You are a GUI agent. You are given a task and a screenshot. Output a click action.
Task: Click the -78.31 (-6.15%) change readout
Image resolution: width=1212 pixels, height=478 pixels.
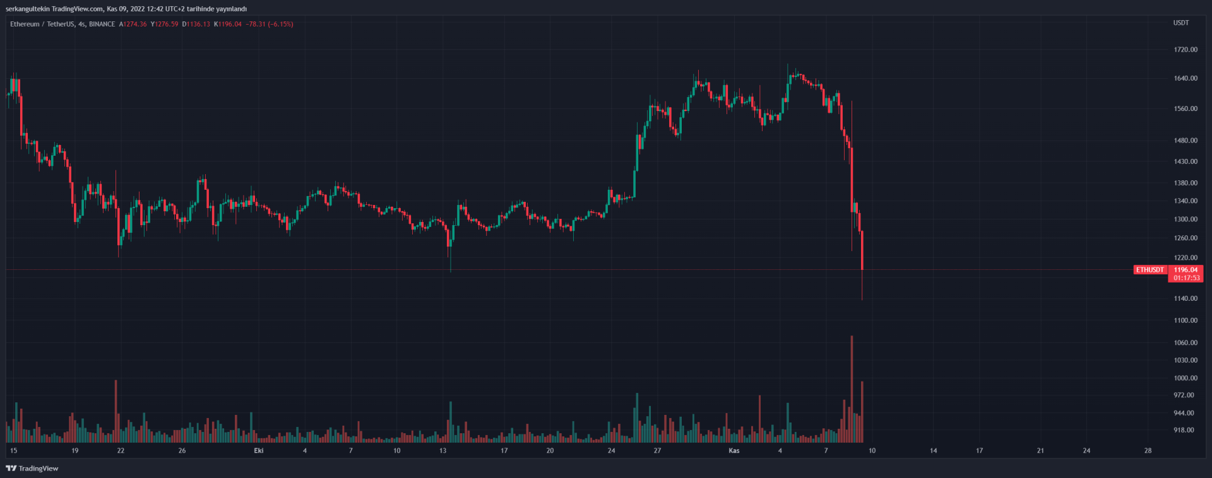pyautogui.click(x=270, y=24)
